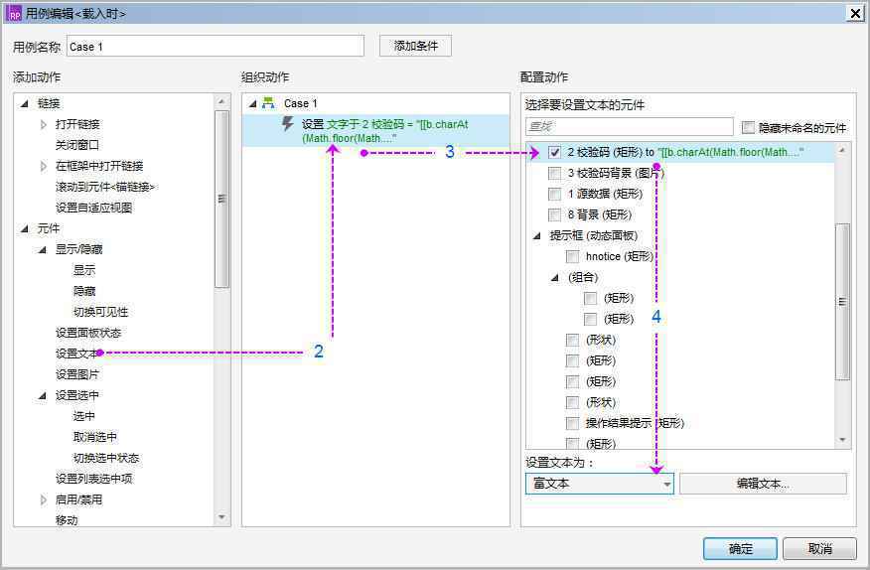Collapse the '(组合)' tree node
The height and width of the screenshot is (570, 870).
point(554,277)
